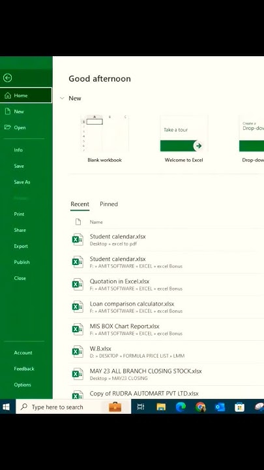264x470 pixels.
Task: Click the briefcase icon in the search box
Action: 115,407
